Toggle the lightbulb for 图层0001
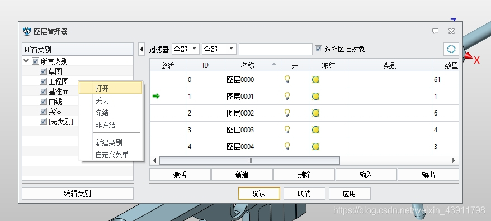The height and width of the screenshot is (221, 491). [287, 96]
